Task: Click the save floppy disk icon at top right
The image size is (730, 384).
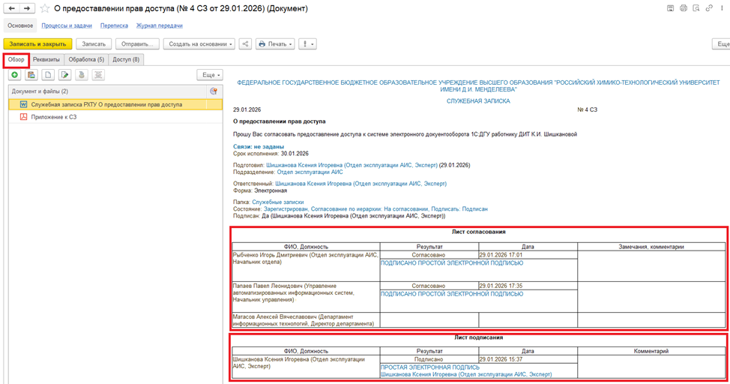Action: (669, 8)
